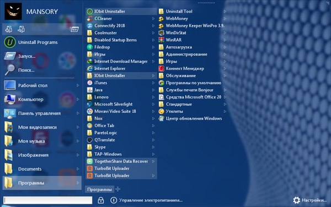Viewport: 331px width, 207px height.
Task: Select Программы in the left sidebar
Action: click(42, 183)
